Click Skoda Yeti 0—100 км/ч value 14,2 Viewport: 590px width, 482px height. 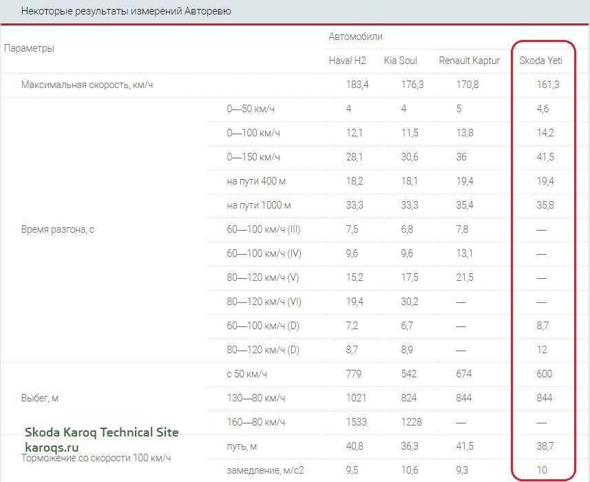click(545, 133)
